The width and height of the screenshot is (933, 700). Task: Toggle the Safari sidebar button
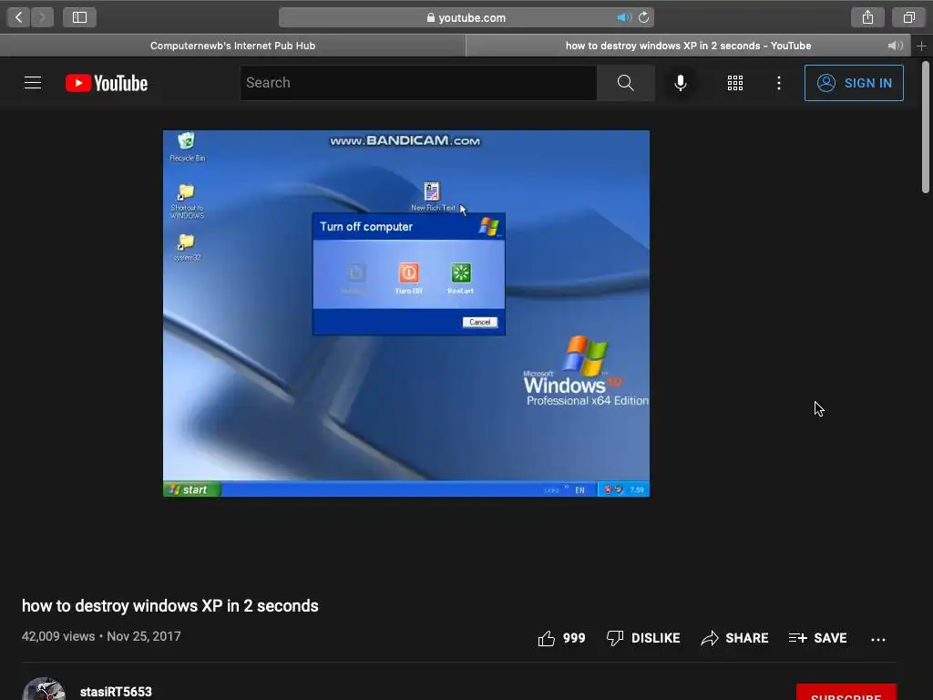pyautogui.click(x=80, y=17)
